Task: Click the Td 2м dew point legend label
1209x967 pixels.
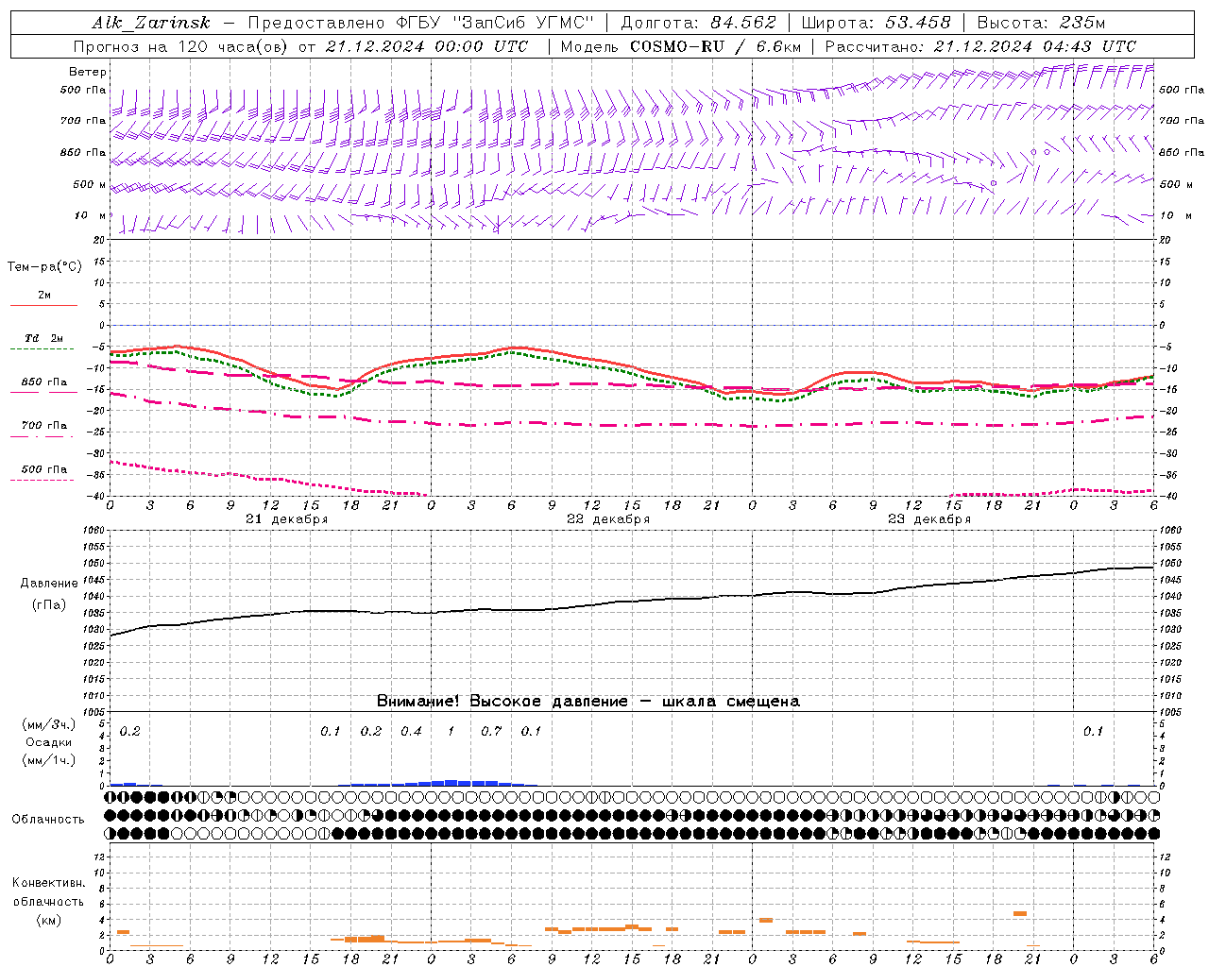Action: pos(43,338)
